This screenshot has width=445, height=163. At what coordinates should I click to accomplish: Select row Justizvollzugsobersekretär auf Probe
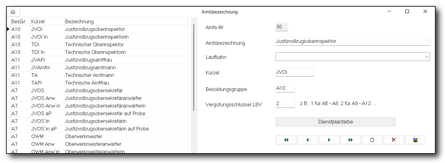98,113
